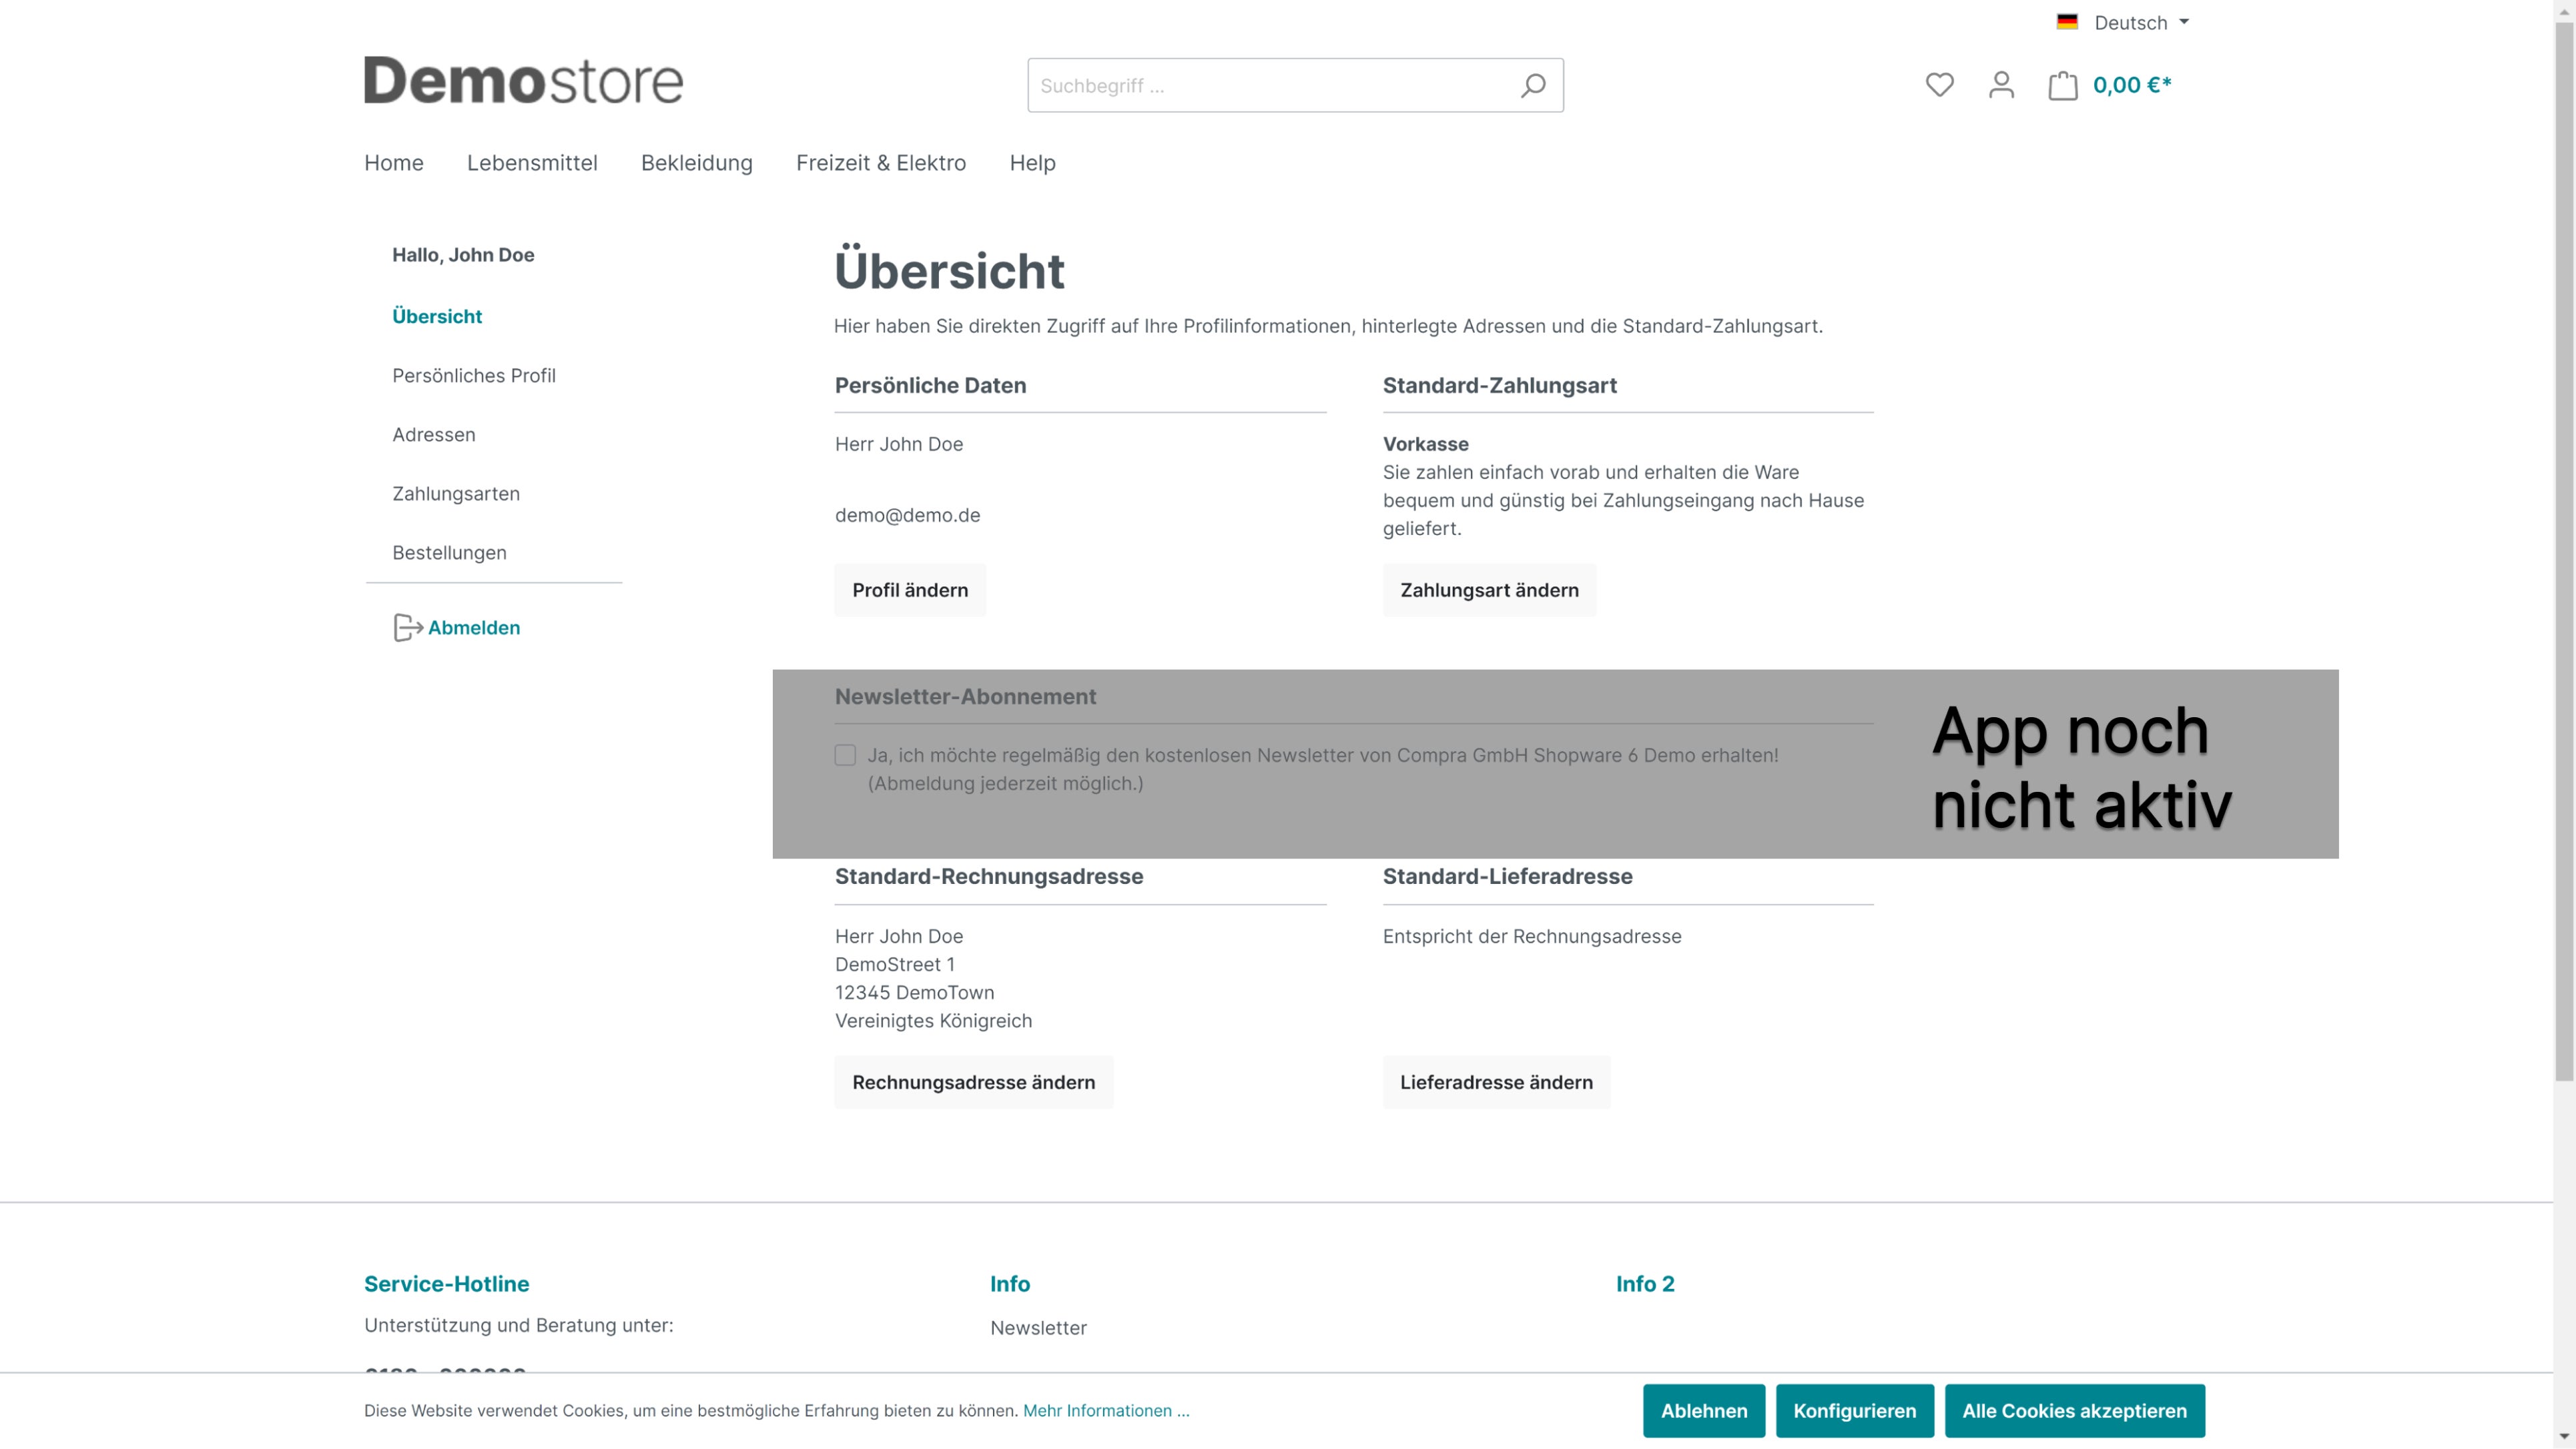Viewport: 2576px width, 1449px height.
Task: Click the Standard-Rechnungsadresse heading
Action: point(989,877)
